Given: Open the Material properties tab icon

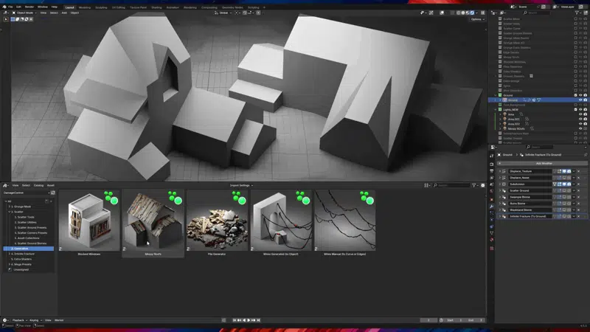Looking at the screenshot, I should tap(492, 240).
